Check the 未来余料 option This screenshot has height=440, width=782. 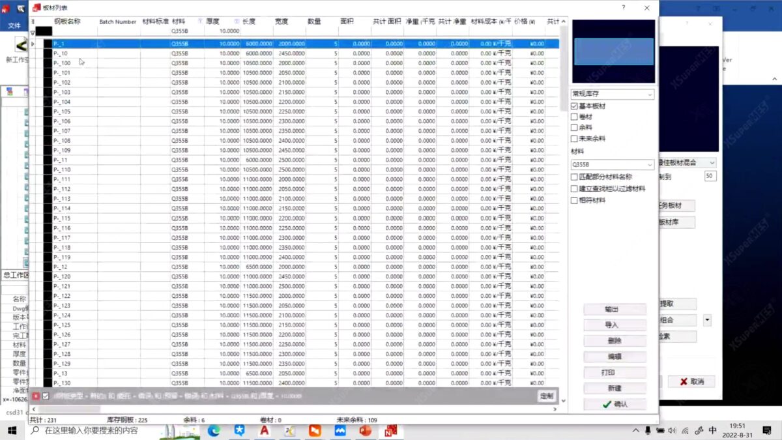[x=574, y=139]
